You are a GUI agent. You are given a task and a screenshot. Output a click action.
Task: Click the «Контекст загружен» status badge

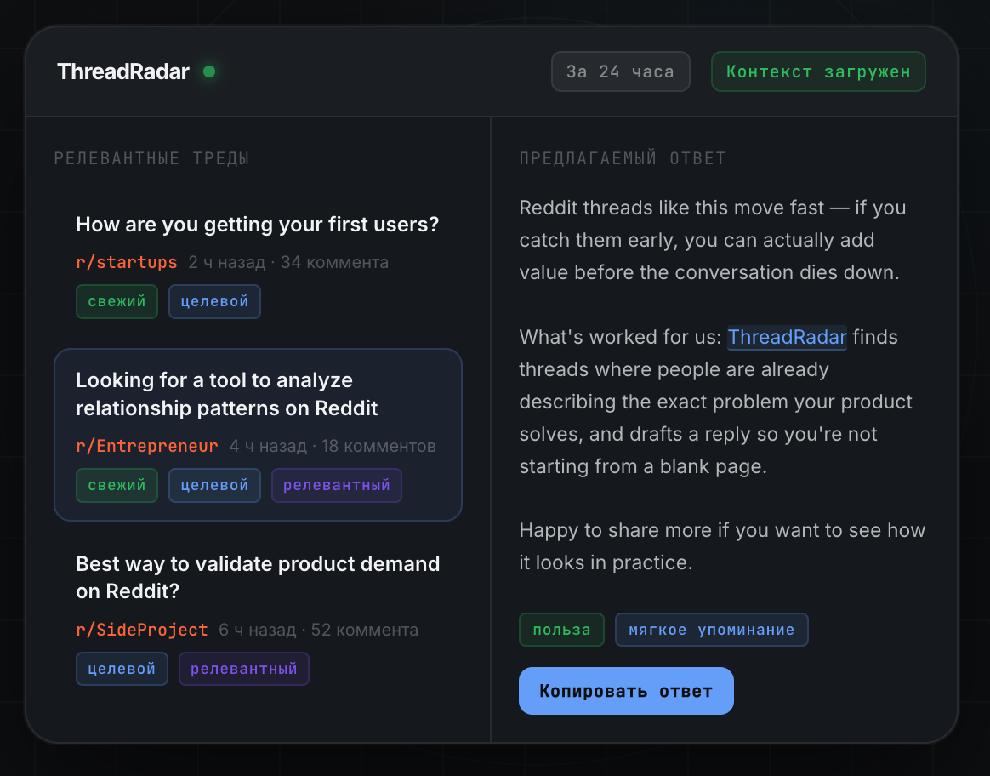pos(818,71)
